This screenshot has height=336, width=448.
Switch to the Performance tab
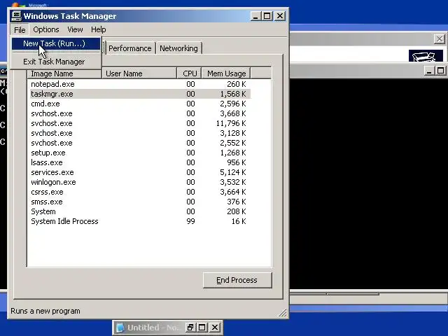click(130, 48)
